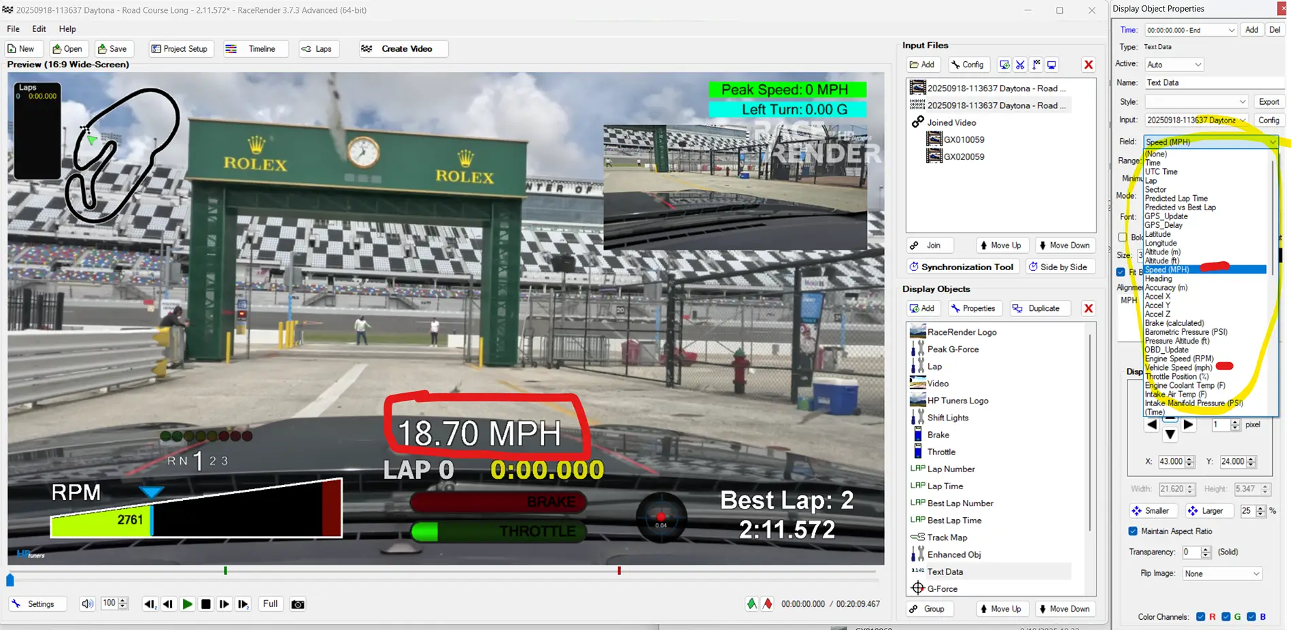Click the Name field containing Text Data
The height and width of the screenshot is (630, 1292).
click(x=1214, y=82)
